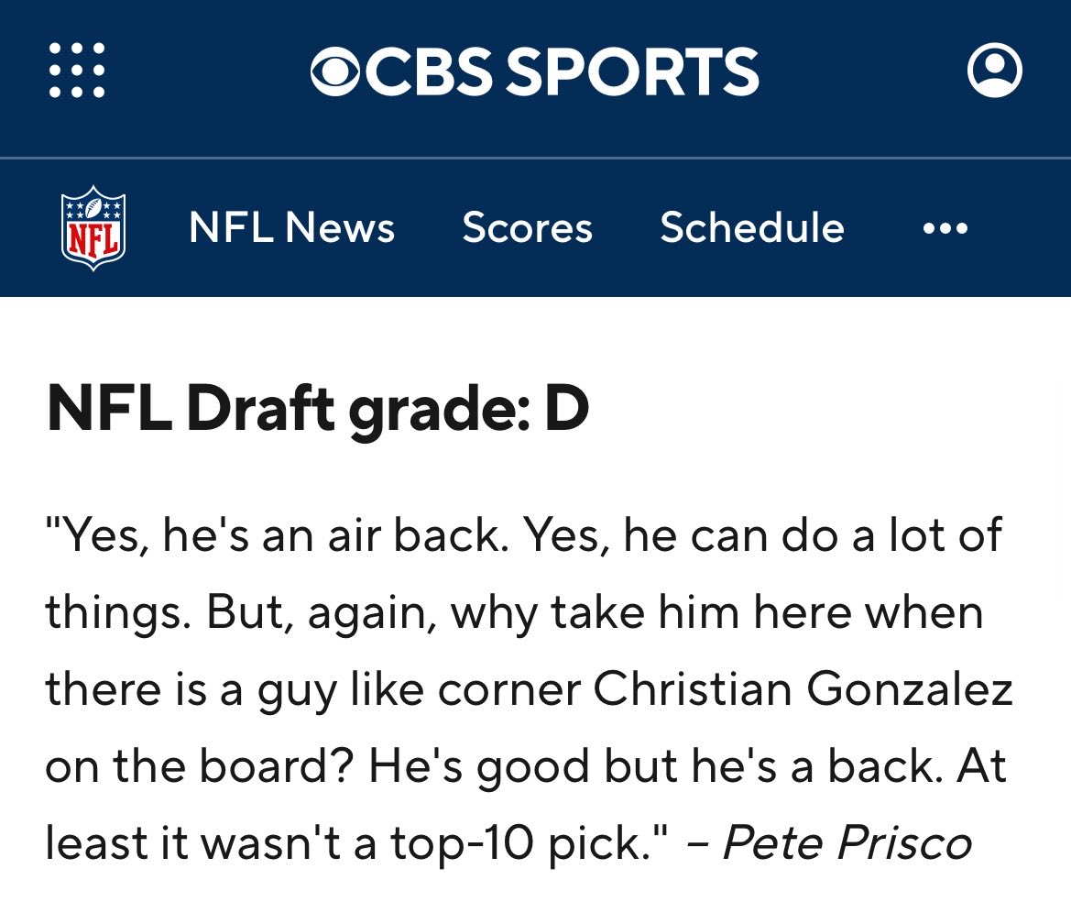Click the words air back
The height and width of the screenshot is (924, 1071).
tap(415, 535)
